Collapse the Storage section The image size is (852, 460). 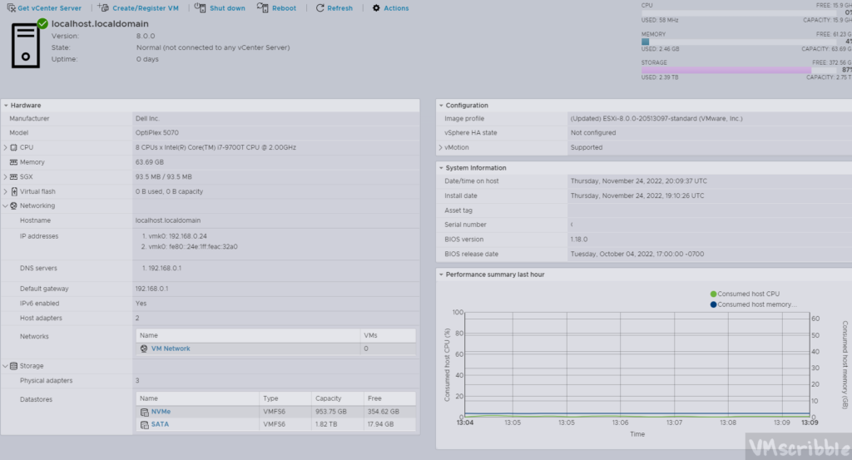6,366
